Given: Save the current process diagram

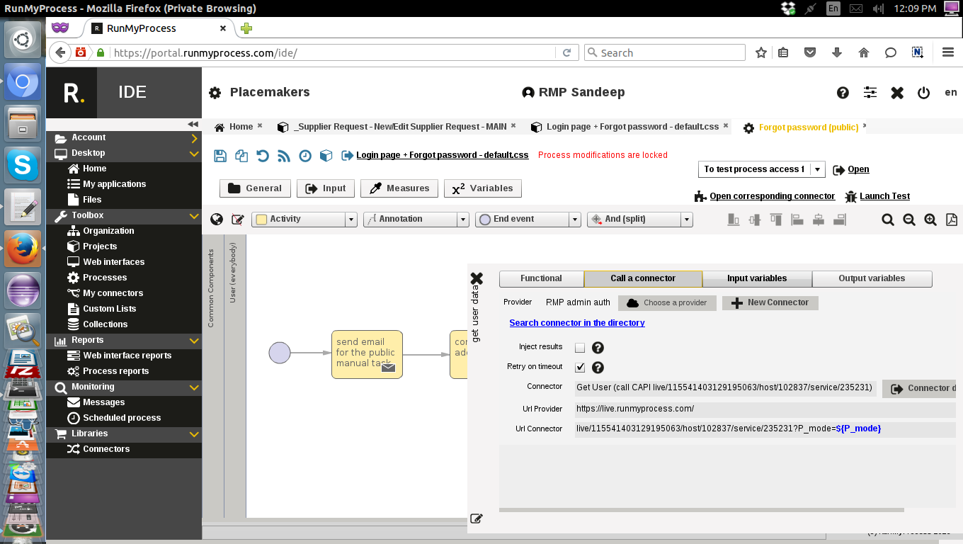Looking at the screenshot, I should coord(220,155).
